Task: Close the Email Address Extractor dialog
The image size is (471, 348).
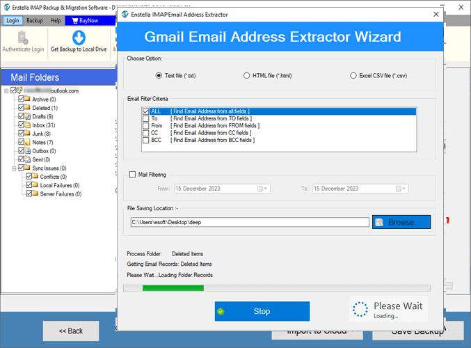Action: point(436,15)
